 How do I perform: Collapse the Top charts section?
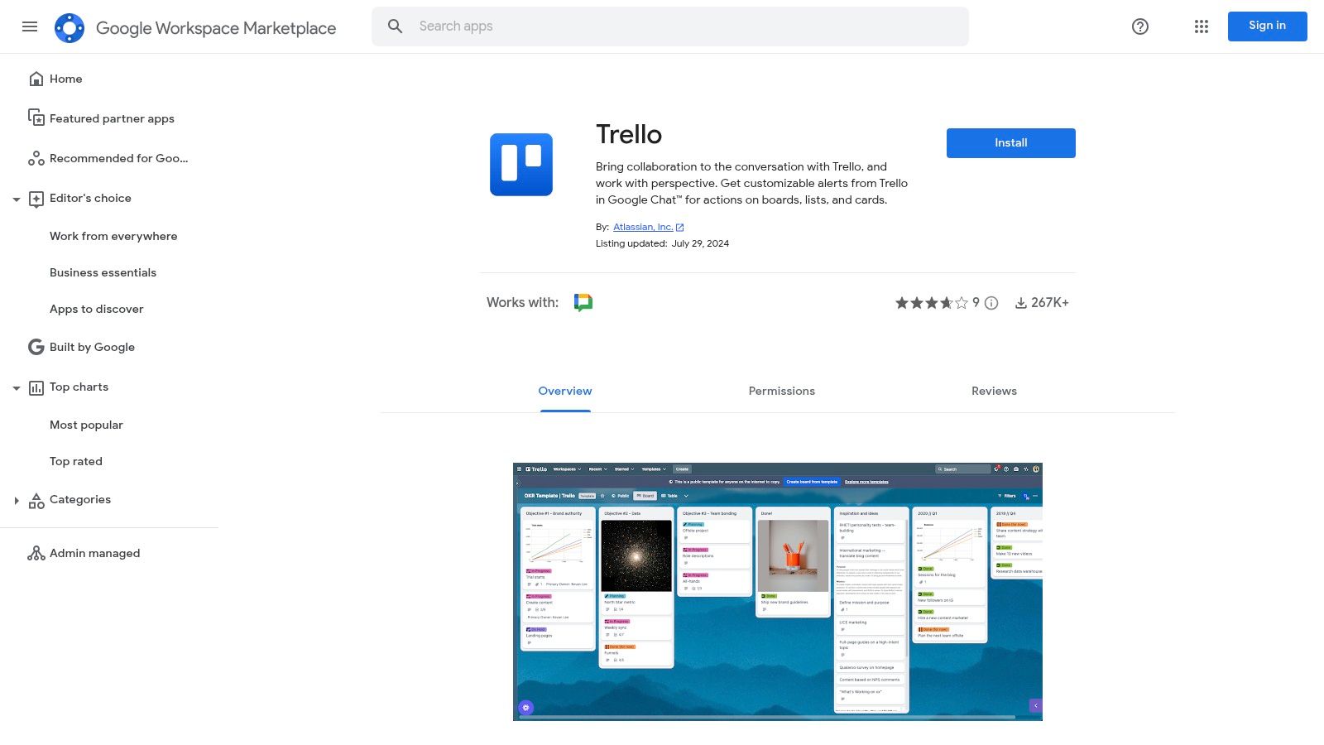[17, 387]
